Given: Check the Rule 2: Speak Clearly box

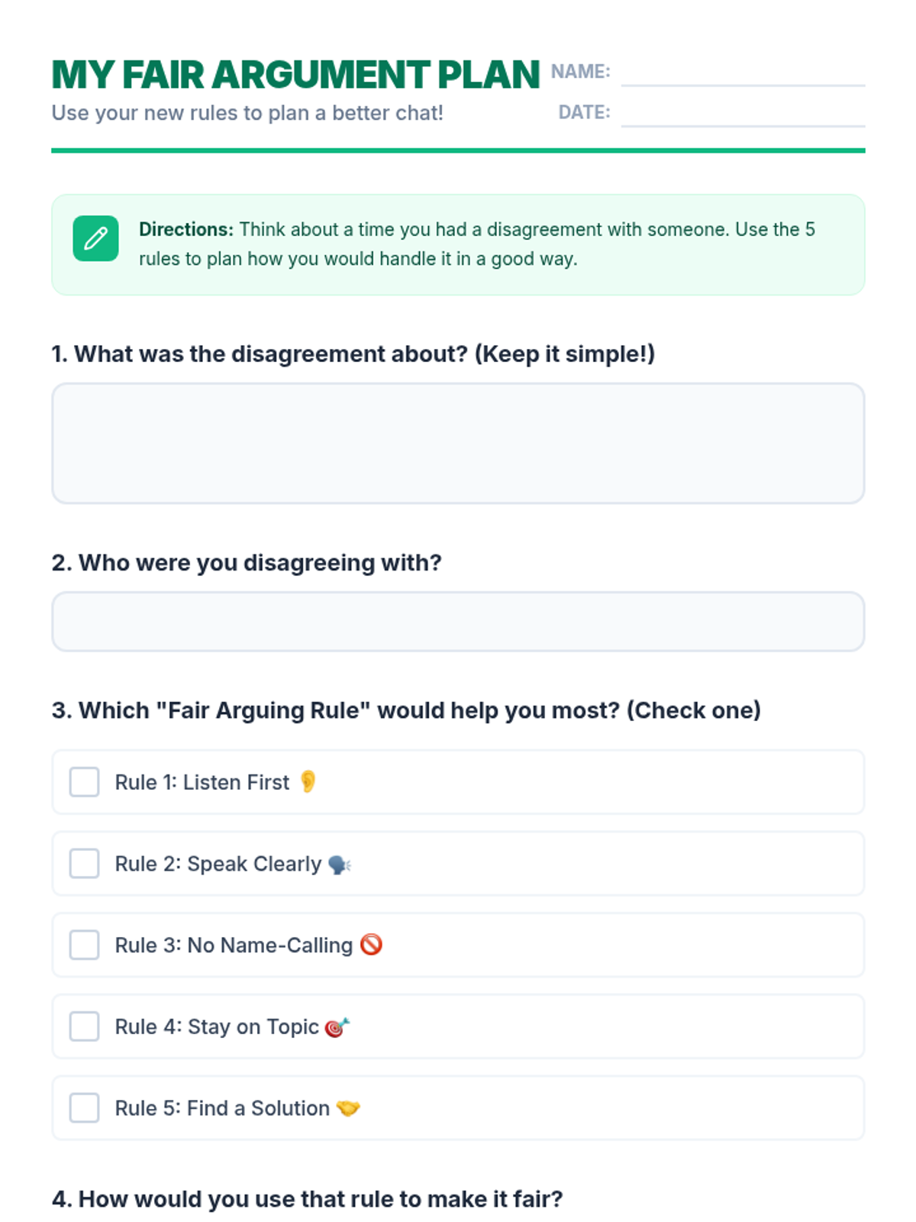Looking at the screenshot, I should tap(84, 864).
